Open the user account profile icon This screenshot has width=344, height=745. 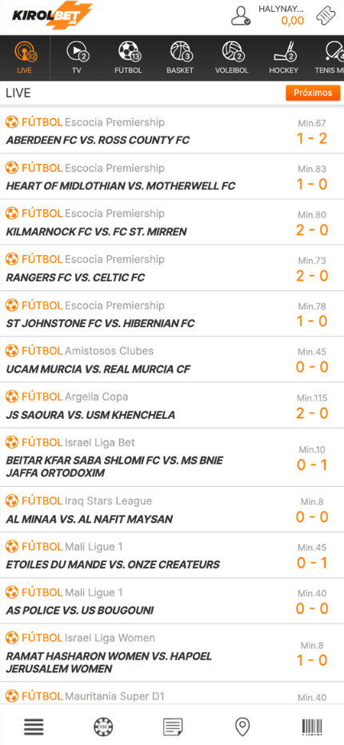tap(241, 16)
